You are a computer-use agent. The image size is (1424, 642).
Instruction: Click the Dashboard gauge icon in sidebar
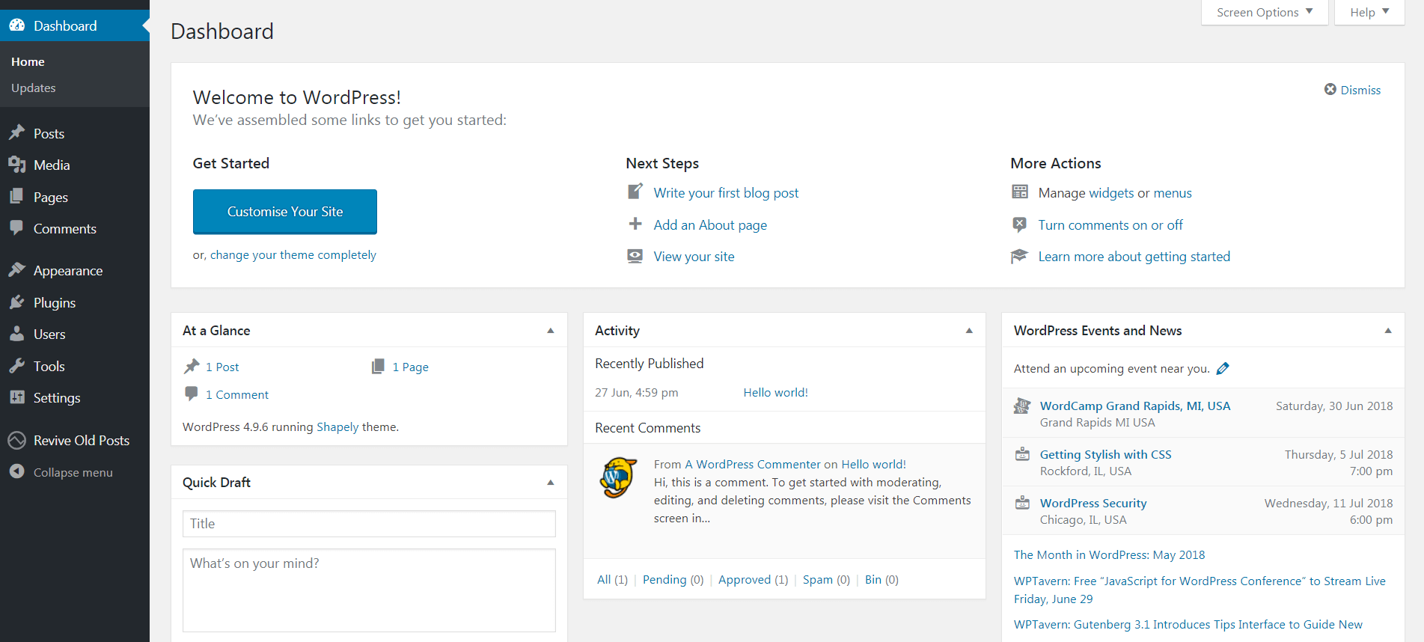[17, 25]
